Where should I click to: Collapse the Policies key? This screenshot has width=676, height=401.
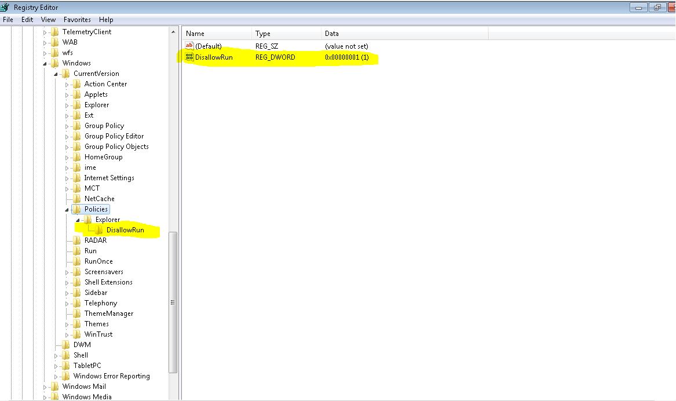coord(67,210)
